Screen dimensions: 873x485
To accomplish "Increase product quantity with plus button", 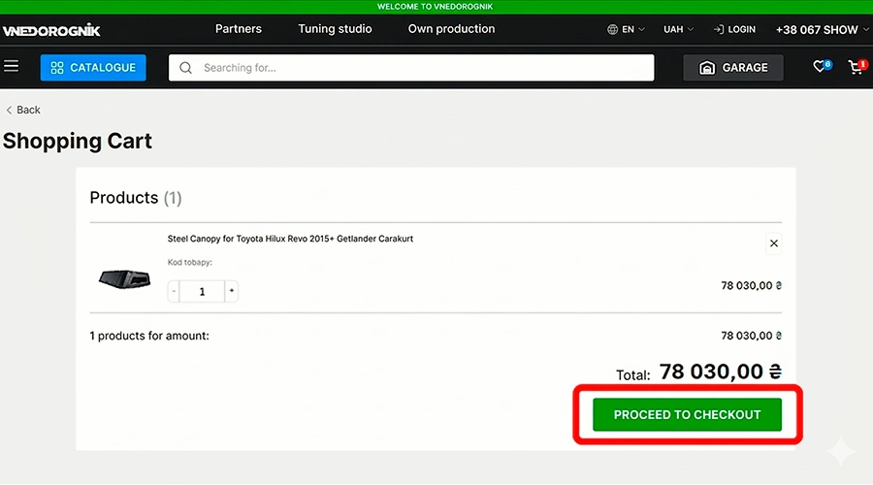I will click(231, 291).
